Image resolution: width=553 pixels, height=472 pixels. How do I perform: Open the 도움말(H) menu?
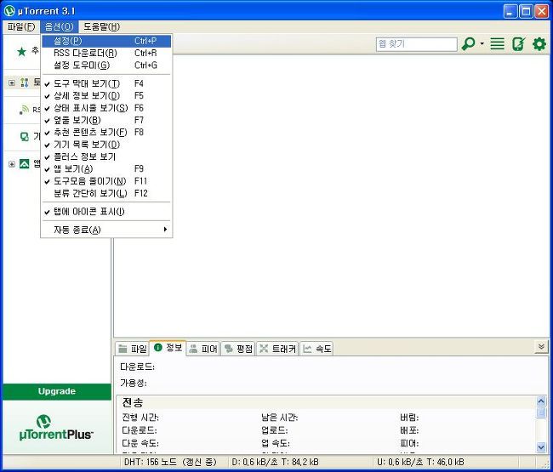[101, 27]
